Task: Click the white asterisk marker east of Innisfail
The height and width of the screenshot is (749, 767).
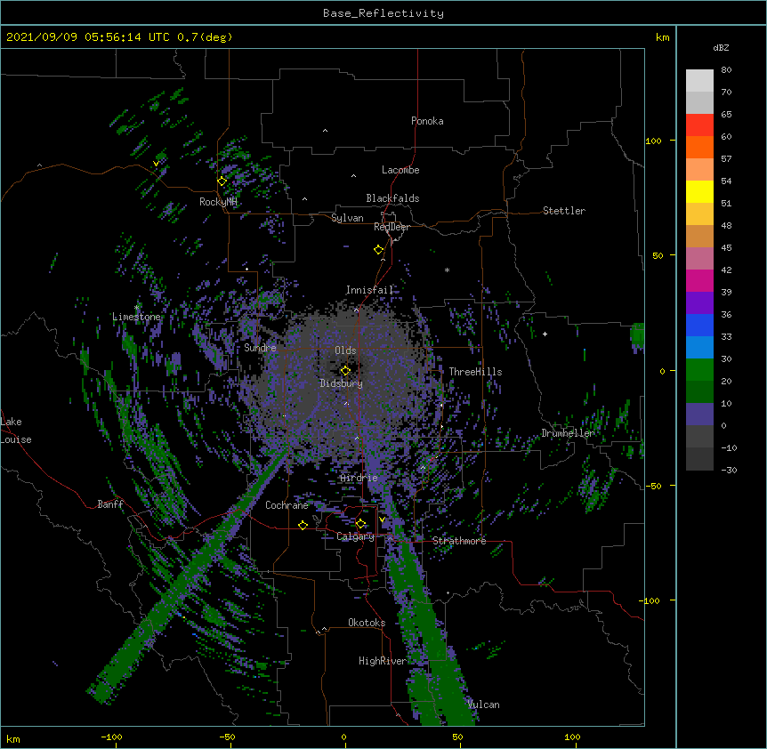Action: tap(447, 270)
